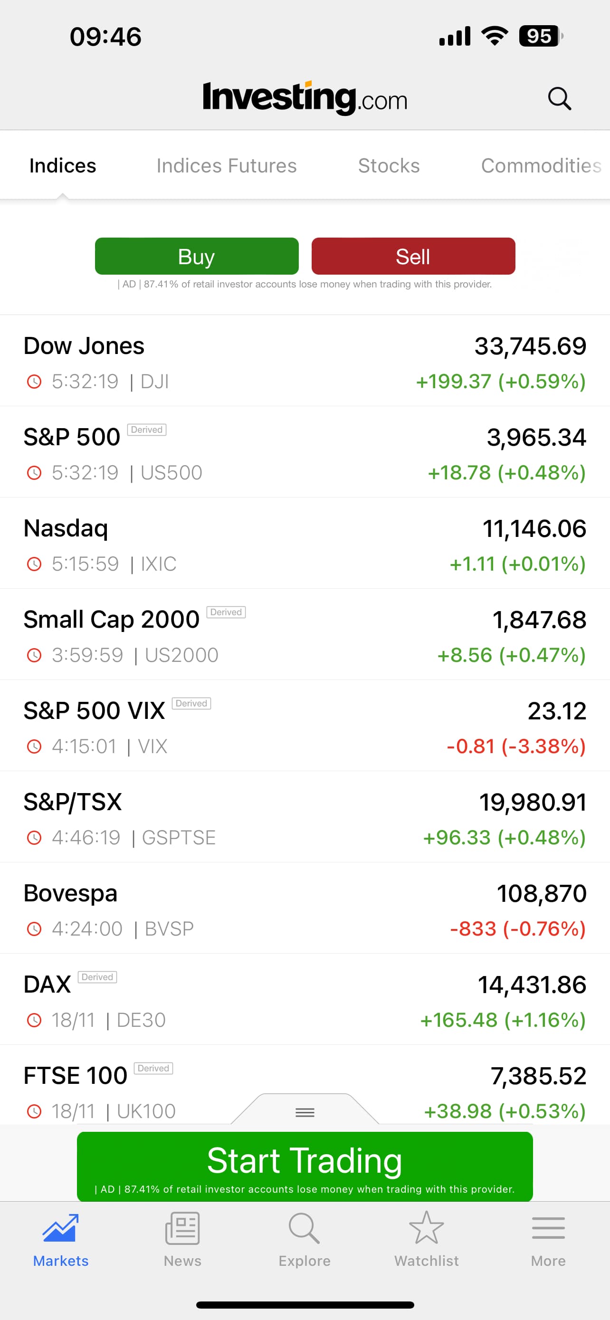Expand the pull-up drawer handle
This screenshot has width=610, height=1320.
(x=305, y=1111)
